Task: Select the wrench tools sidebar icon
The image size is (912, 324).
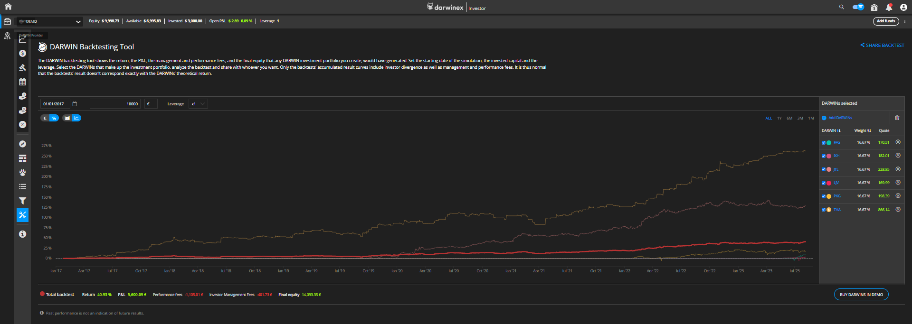Action: pos(22,215)
